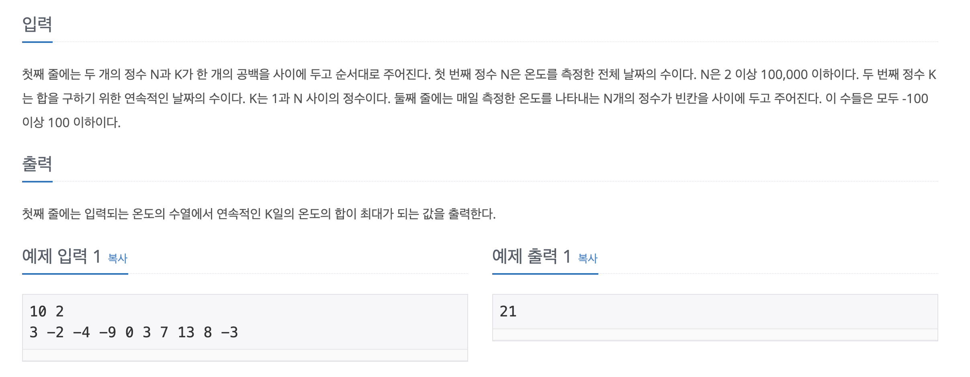Click the output description sentence

[259, 214]
